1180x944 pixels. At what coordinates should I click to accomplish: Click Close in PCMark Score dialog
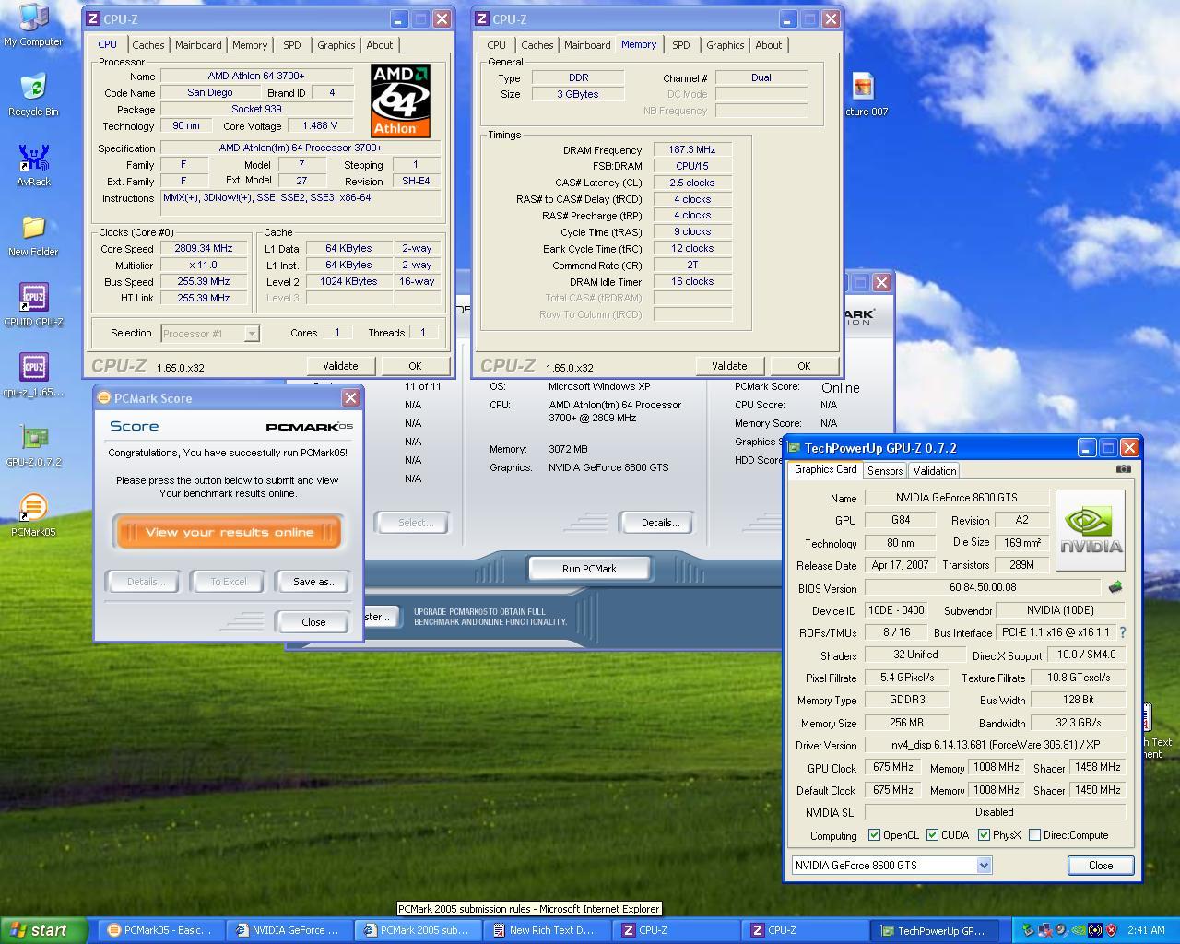(x=313, y=622)
